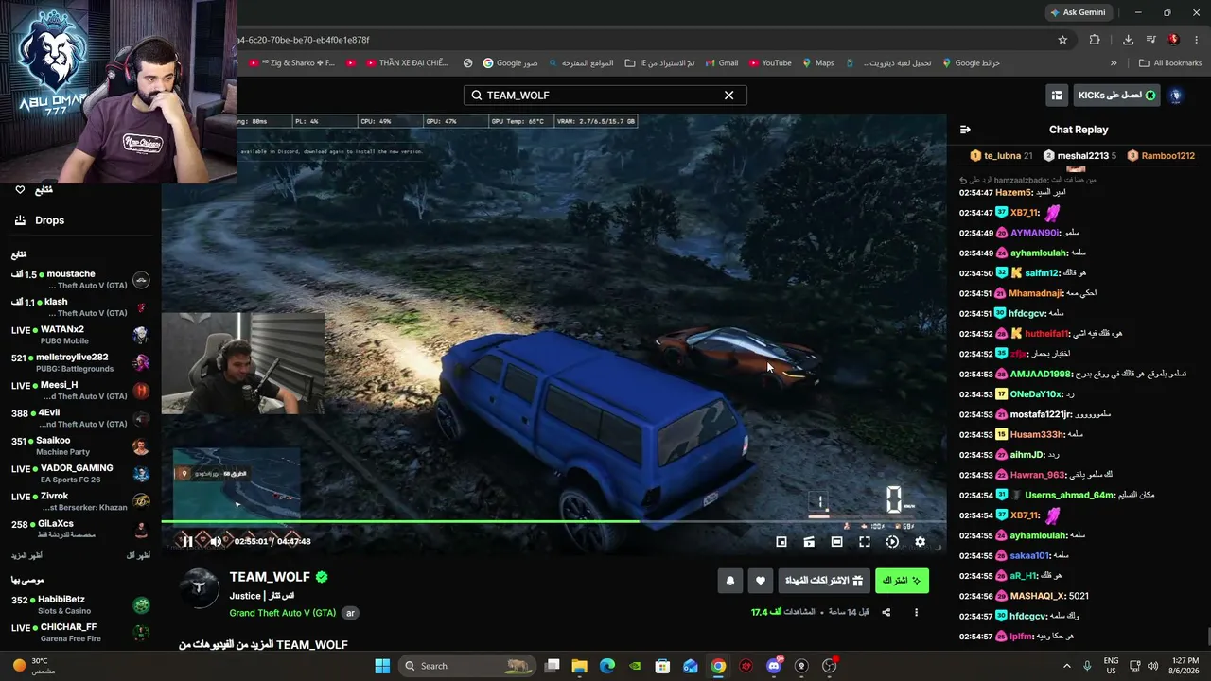Open the gifted subscriptions button

825,580
